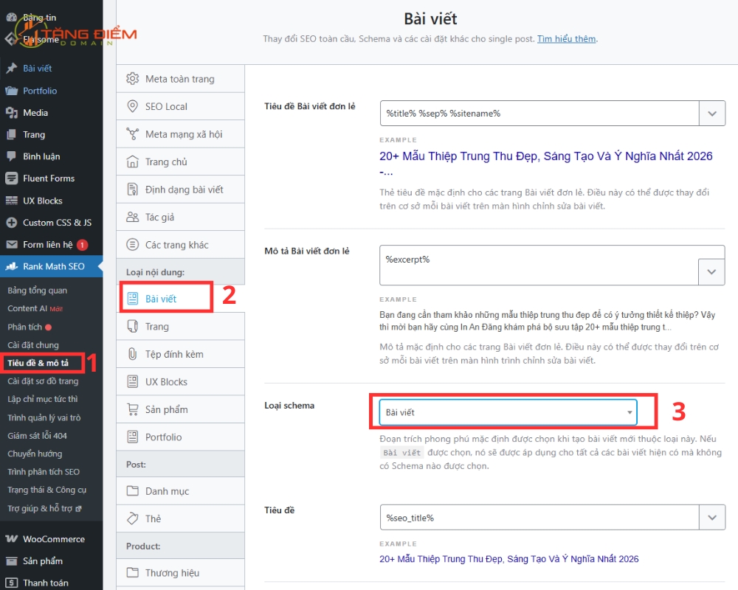Screen dimensions: 738x590
Task: Open Cài đặt sơ đồ trang
Action: 43,381
